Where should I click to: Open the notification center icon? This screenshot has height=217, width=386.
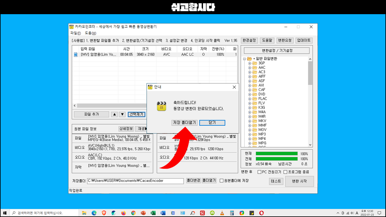pyautogui.click(x=379, y=213)
